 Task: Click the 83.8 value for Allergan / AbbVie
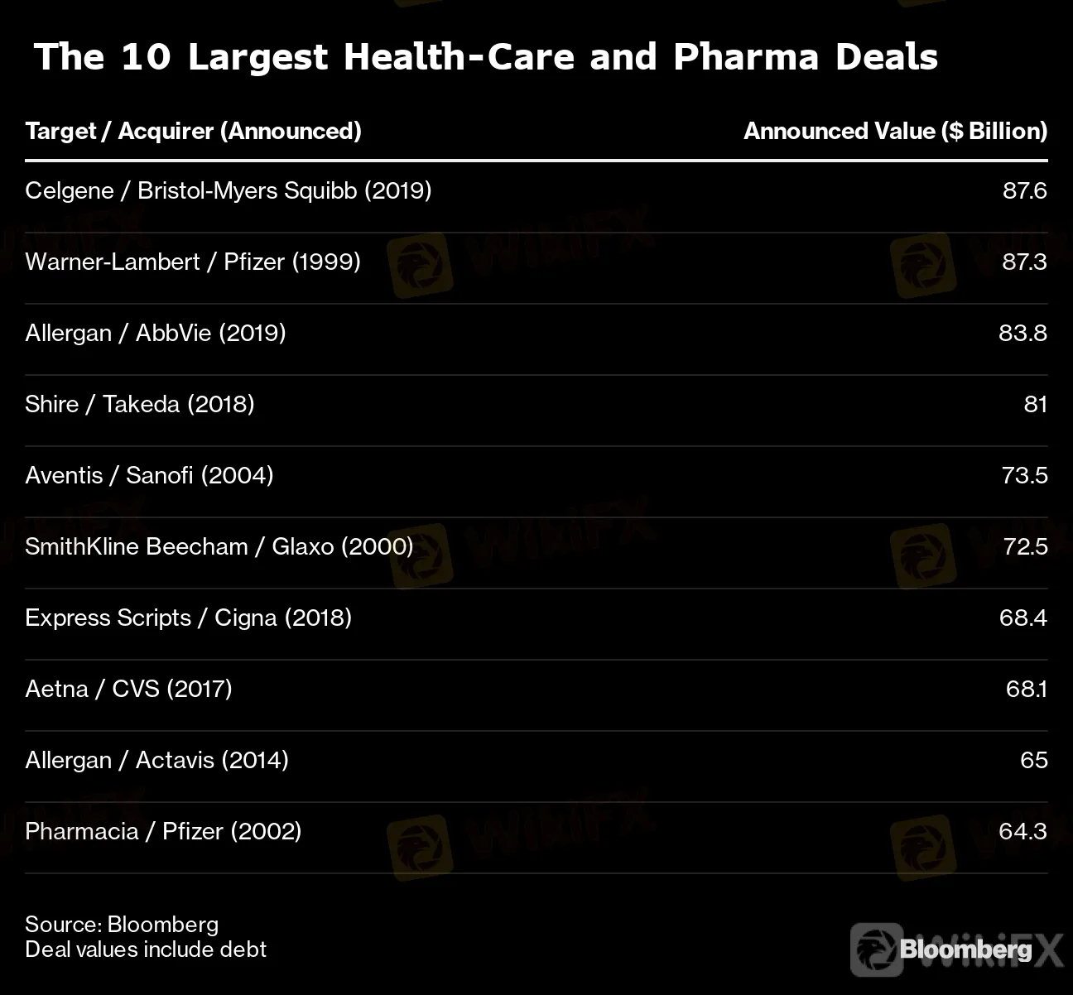tap(1022, 334)
